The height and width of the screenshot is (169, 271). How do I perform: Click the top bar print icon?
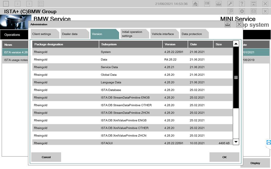(x=219, y=4)
